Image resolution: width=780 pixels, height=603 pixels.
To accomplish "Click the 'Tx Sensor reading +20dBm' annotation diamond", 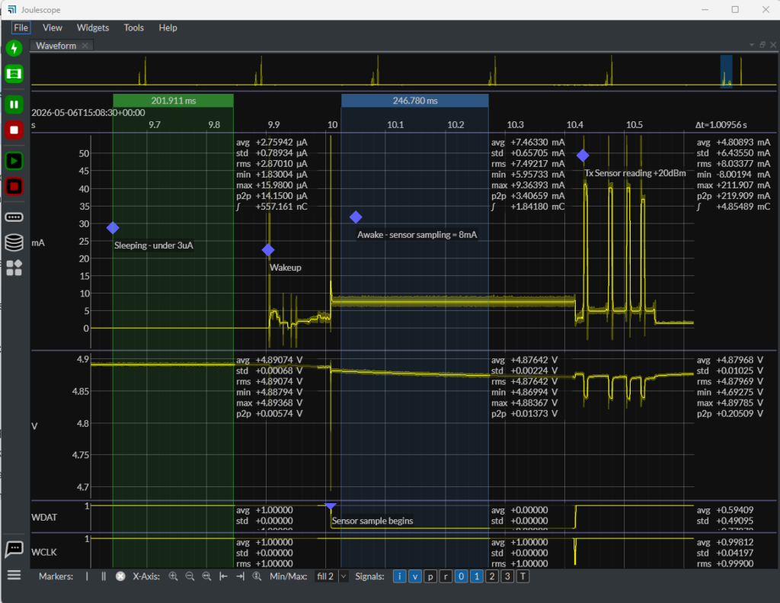I will 583,156.
